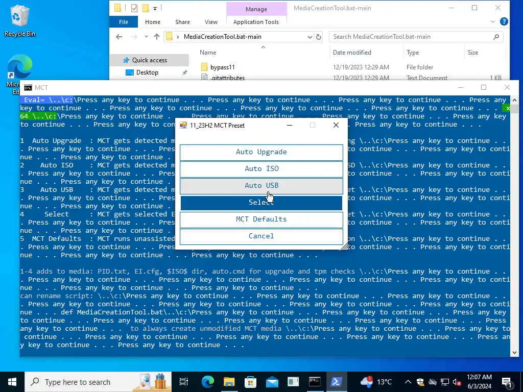523x392 pixels.
Task: Close the 11_23H2 MCT Preset dialog
Action: (x=336, y=125)
